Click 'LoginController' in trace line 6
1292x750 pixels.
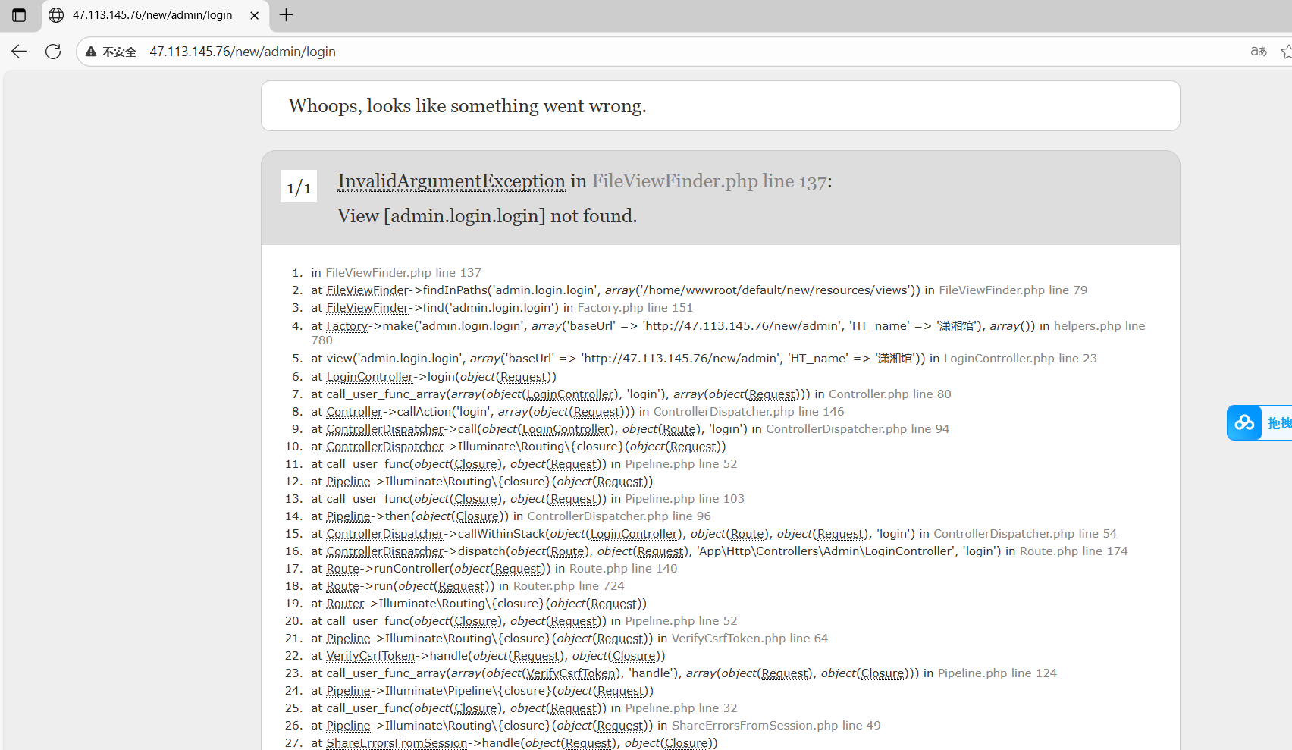[x=369, y=377]
